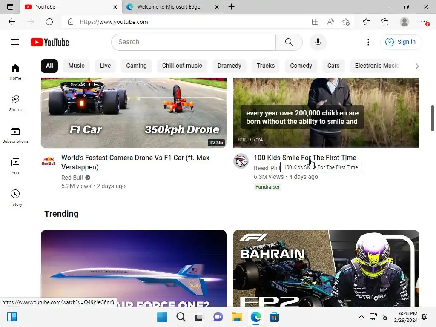Click the Fundraiser badge
This screenshot has width=436, height=327.
[x=267, y=187]
